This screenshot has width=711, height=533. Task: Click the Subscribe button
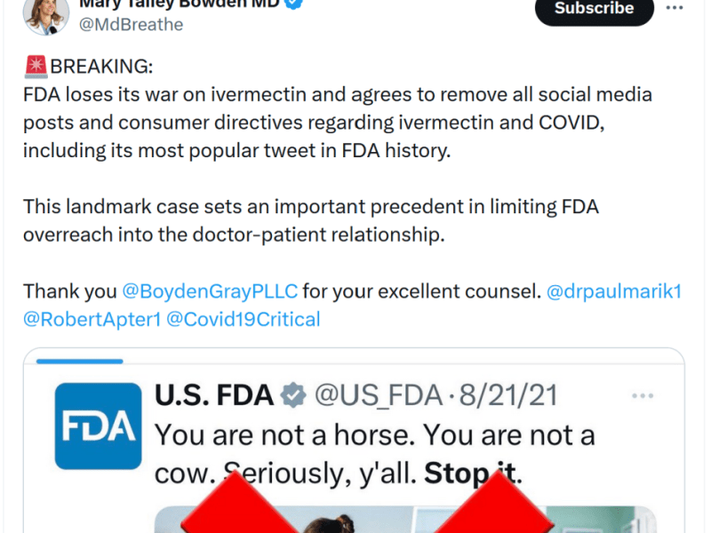(x=594, y=9)
